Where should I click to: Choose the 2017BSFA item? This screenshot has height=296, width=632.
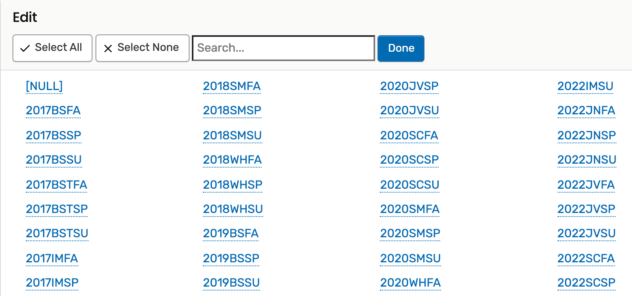tap(53, 111)
